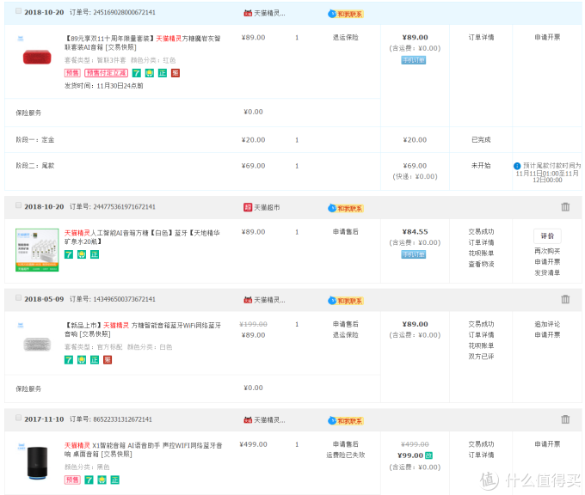The image size is (585, 495).
Task: Click the green icon next to ¥99.00
Action: pyautogui.click(x=428, y=455)
